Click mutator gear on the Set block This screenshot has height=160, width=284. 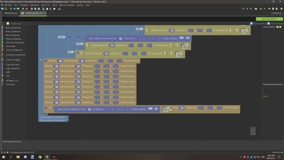[46, 108]
